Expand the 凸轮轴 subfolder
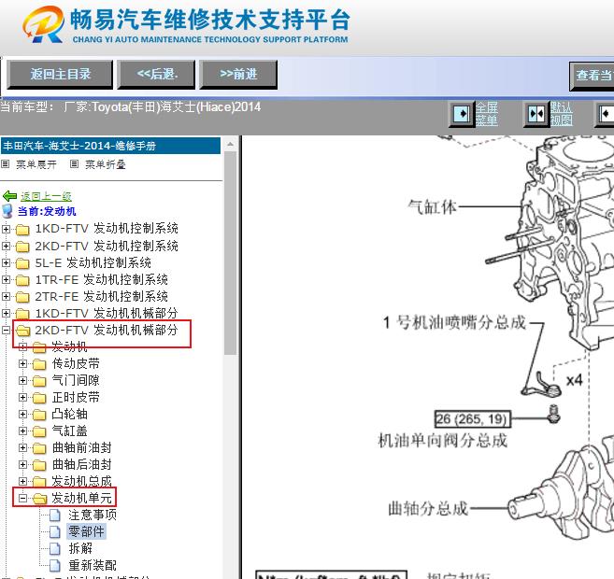The height and width of the screenshot is (579, 614). (x=22, y=415)
